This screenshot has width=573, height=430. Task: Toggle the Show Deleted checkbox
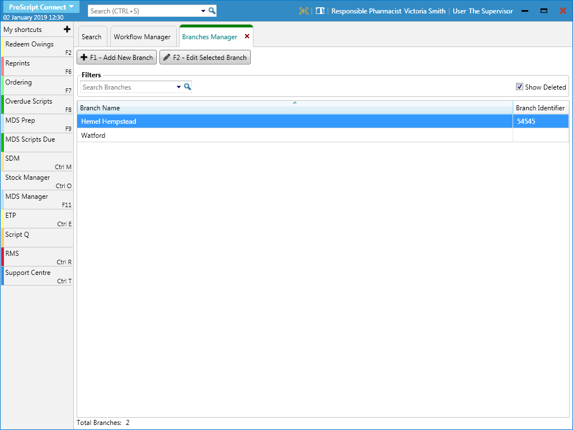[519, 87]
